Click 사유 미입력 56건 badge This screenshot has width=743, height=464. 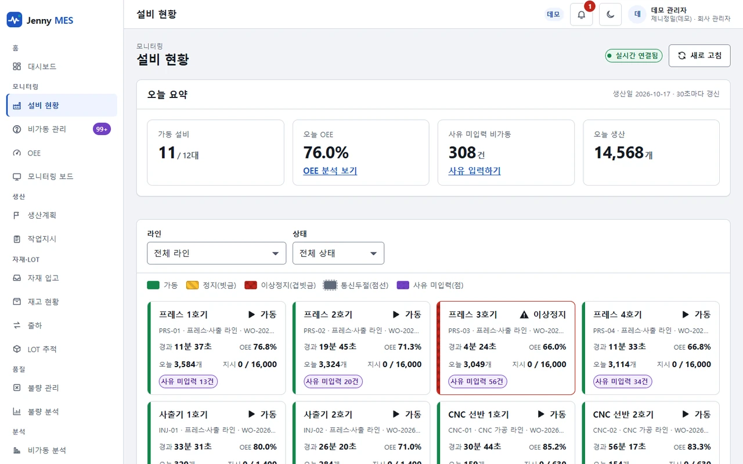tap(478, 381)
